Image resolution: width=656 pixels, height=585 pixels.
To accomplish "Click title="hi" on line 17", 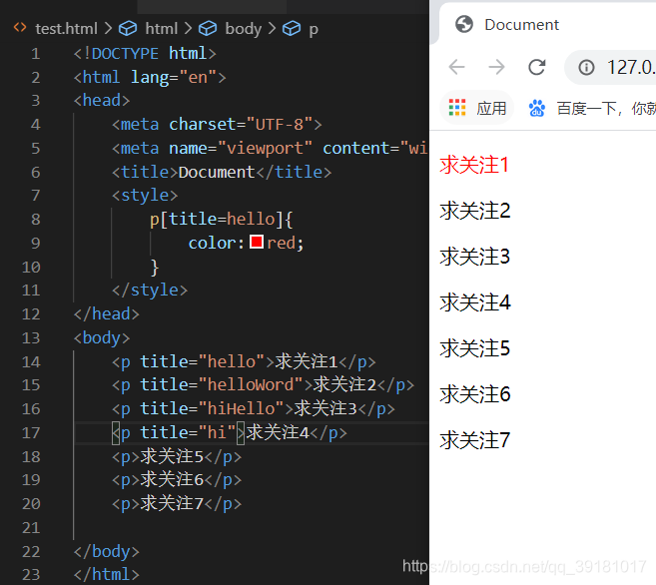I will coord(188,433).
